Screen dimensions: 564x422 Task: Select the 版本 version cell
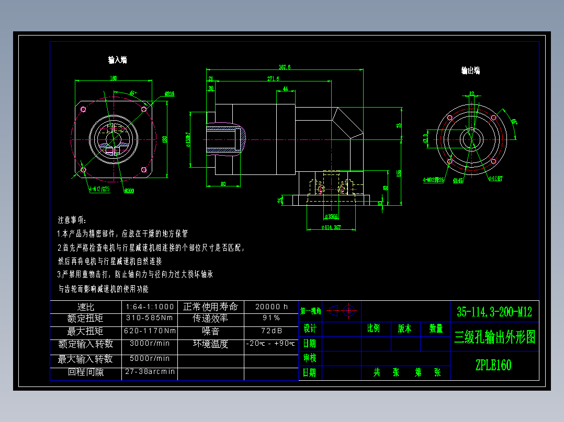click(404, 329)
